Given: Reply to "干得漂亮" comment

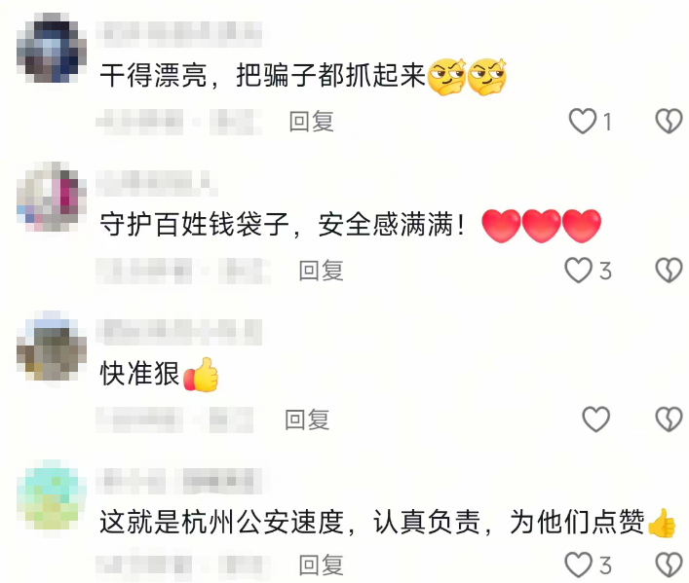Looking at the screenshot, I should 312,121.
